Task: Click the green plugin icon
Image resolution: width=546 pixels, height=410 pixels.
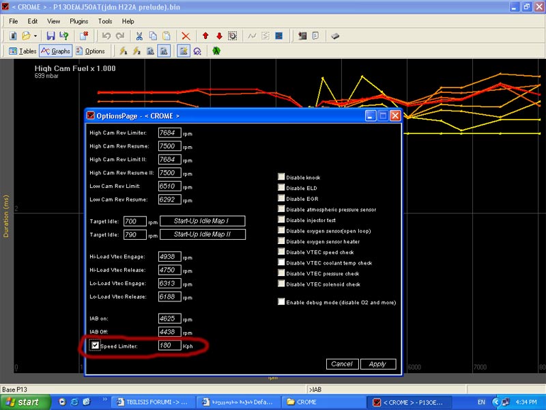Action: click(216, 51)
